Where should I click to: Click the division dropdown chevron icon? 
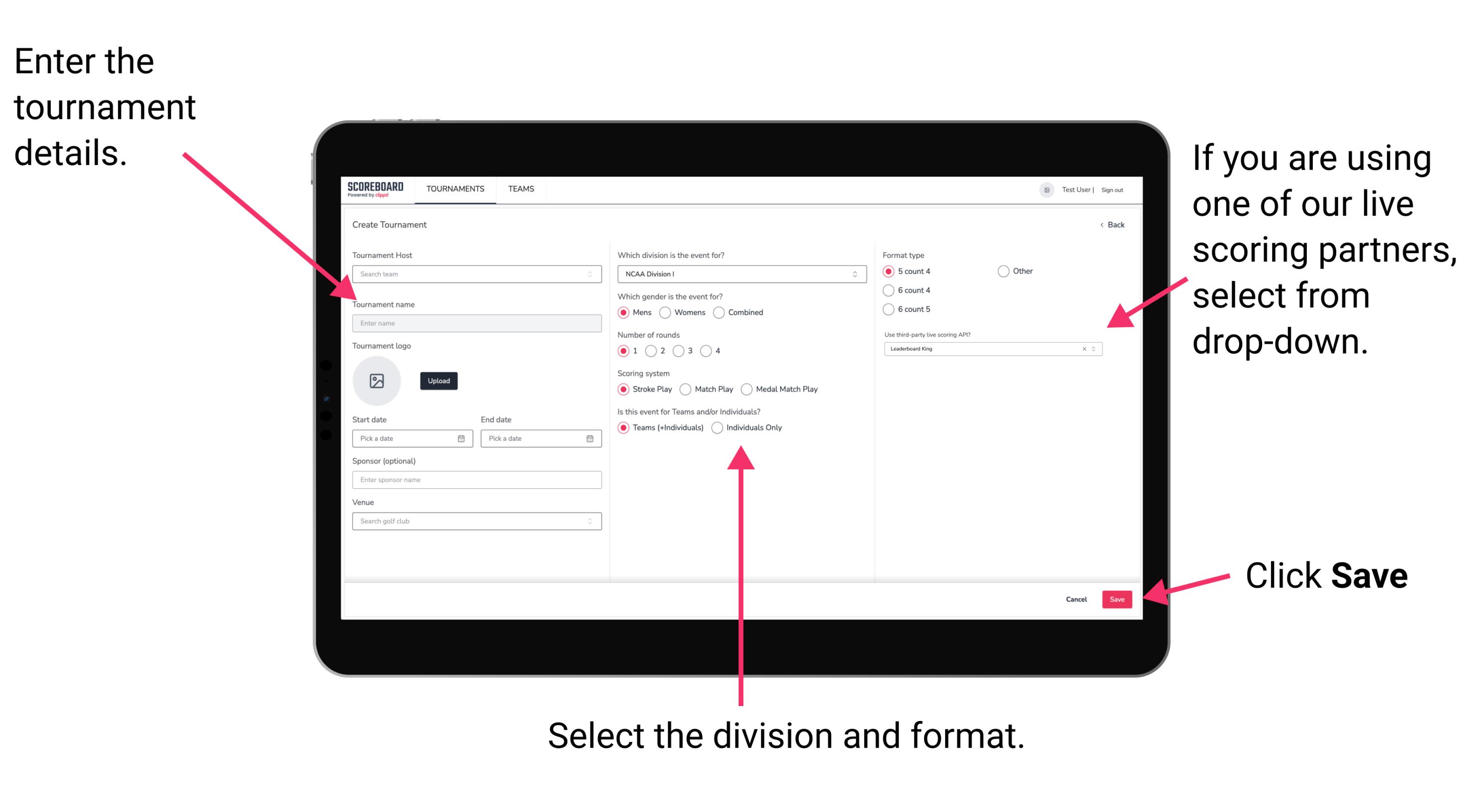tap(854, 275)
